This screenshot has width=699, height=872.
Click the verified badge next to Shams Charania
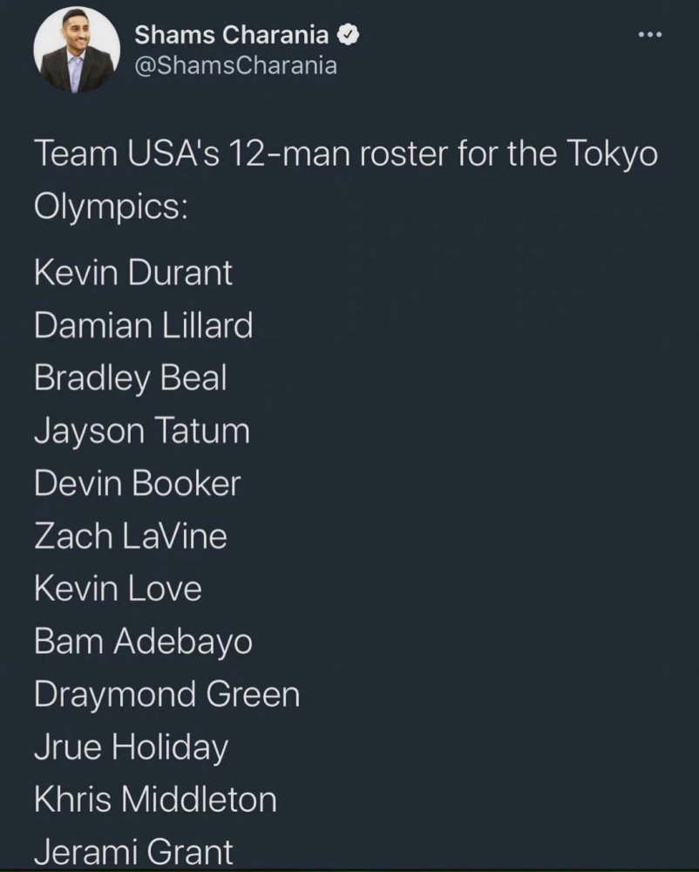(x=349, y=35)
